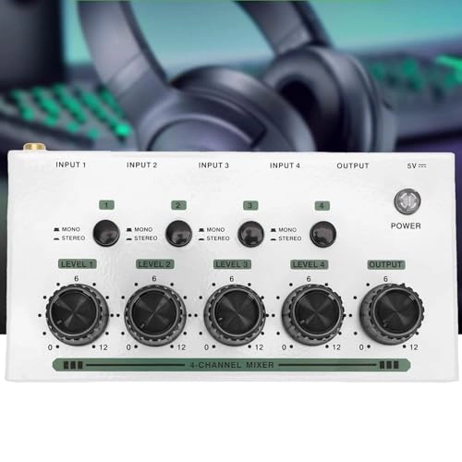Click the OUTPUT master volume knob

tap(391, 315)
